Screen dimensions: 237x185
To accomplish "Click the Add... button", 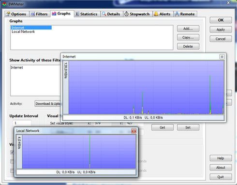I will coord(188,28).
